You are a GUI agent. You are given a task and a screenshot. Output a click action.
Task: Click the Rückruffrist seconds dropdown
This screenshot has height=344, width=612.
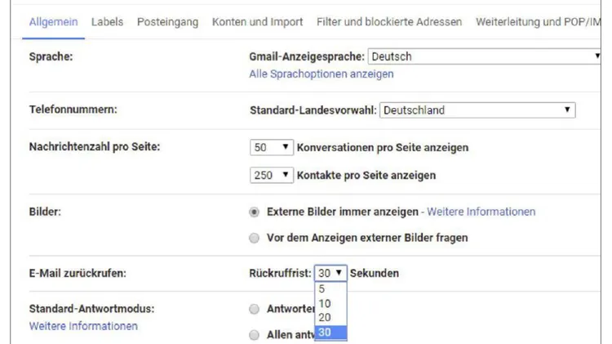point(330,273)
